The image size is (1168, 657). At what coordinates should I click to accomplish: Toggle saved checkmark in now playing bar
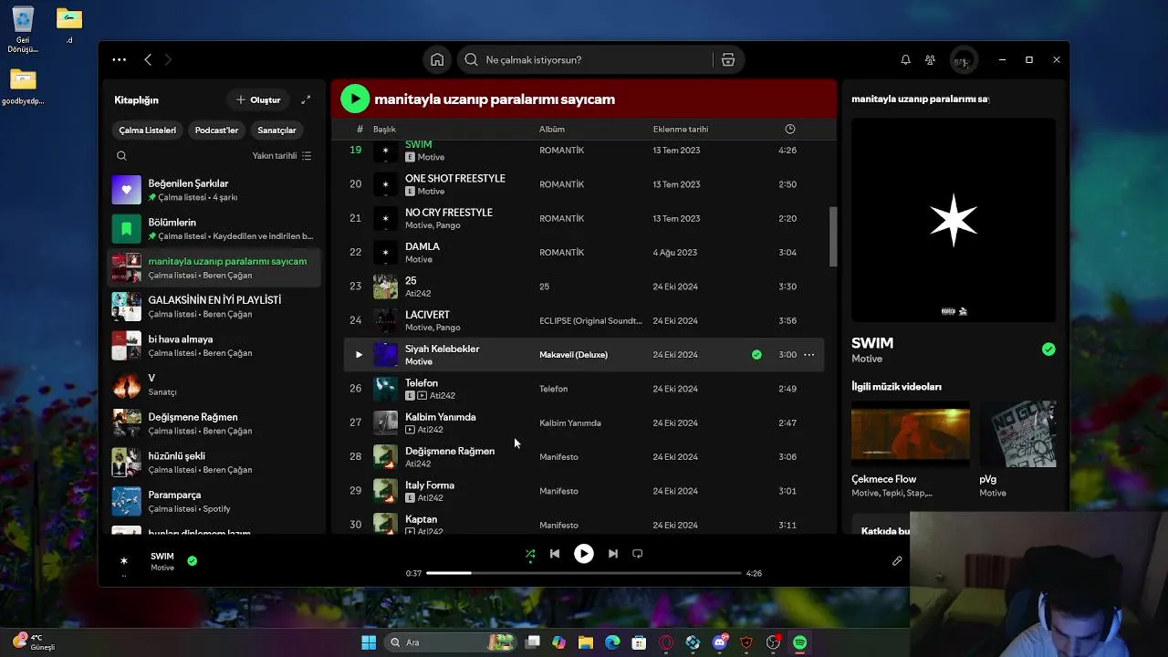(192, 560)
